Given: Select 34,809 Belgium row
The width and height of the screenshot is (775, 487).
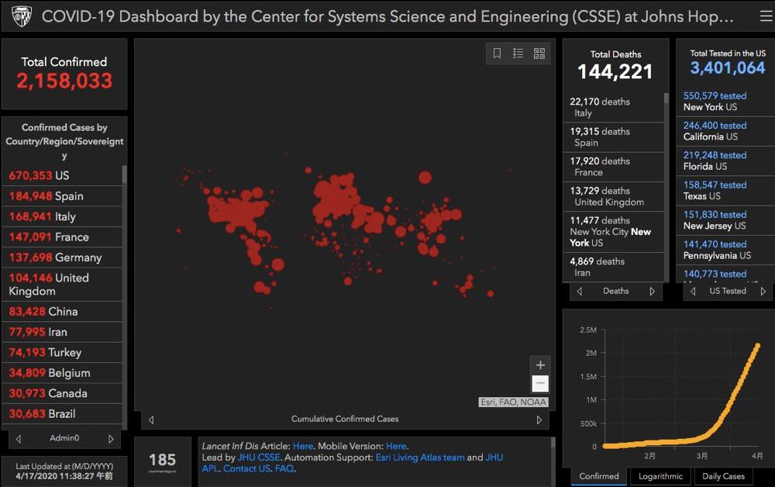Looking at the screenshot, I should [62, 373].
